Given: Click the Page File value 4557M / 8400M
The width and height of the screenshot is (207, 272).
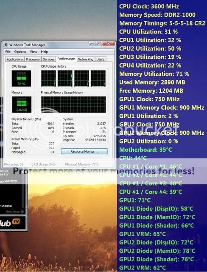Looking at the screenshot, I should click(95, 140).
